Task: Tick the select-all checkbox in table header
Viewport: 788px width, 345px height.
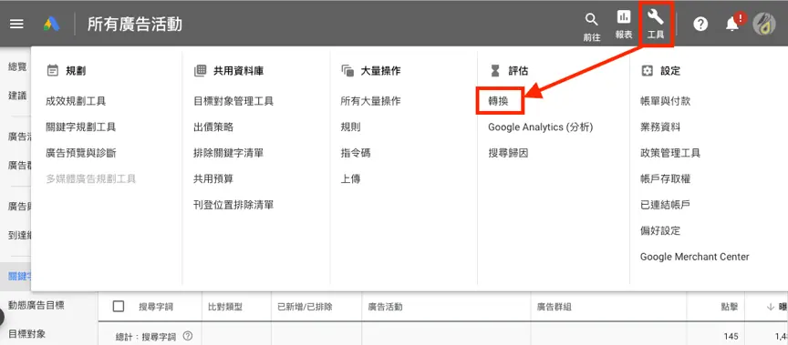Action: tap(119, 306)
